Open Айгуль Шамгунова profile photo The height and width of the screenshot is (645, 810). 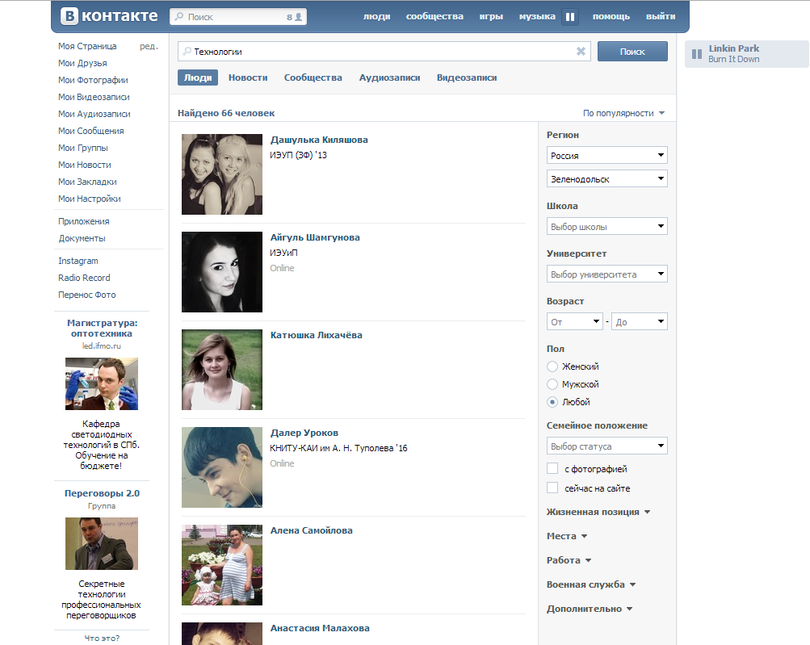(222, 272)
